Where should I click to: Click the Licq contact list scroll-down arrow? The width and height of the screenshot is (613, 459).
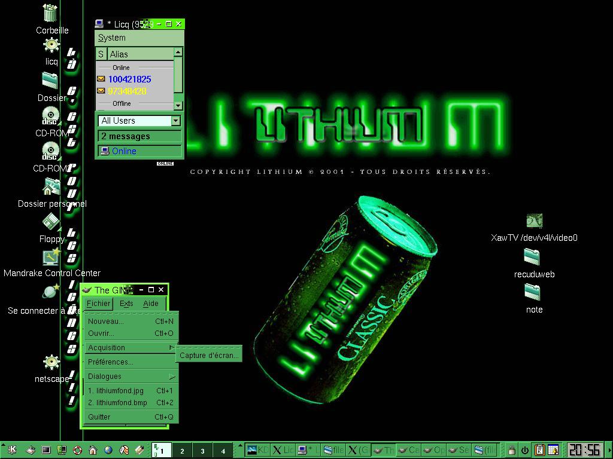tap(178, 105)
